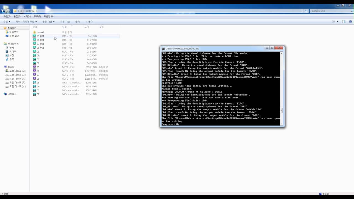
Task: Open 로컬 디스크 (F:) drive
Action: pyautogui.click(x=15, y=82)
